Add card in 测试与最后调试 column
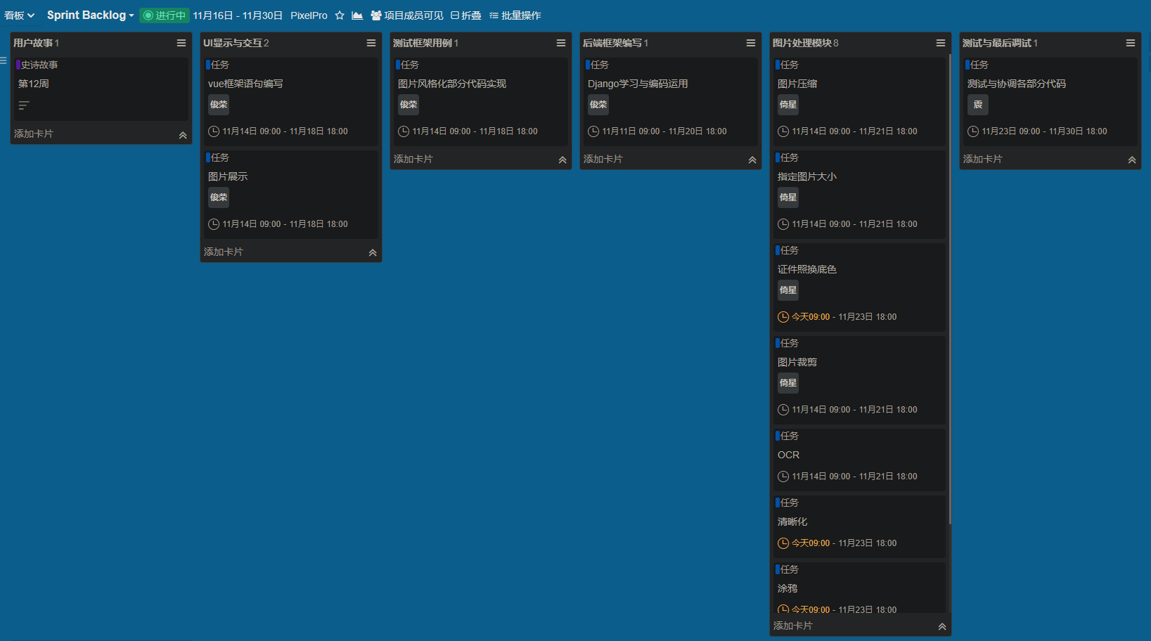The width and height of the screenshot is (1151, 641). 983,159
